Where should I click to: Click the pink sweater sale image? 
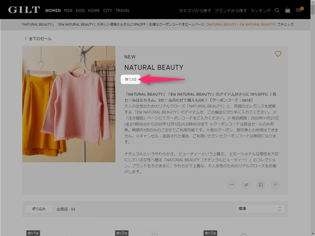pos(69,104)
